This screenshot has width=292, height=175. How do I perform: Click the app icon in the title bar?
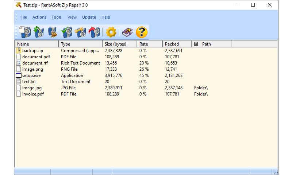(19, 5)
